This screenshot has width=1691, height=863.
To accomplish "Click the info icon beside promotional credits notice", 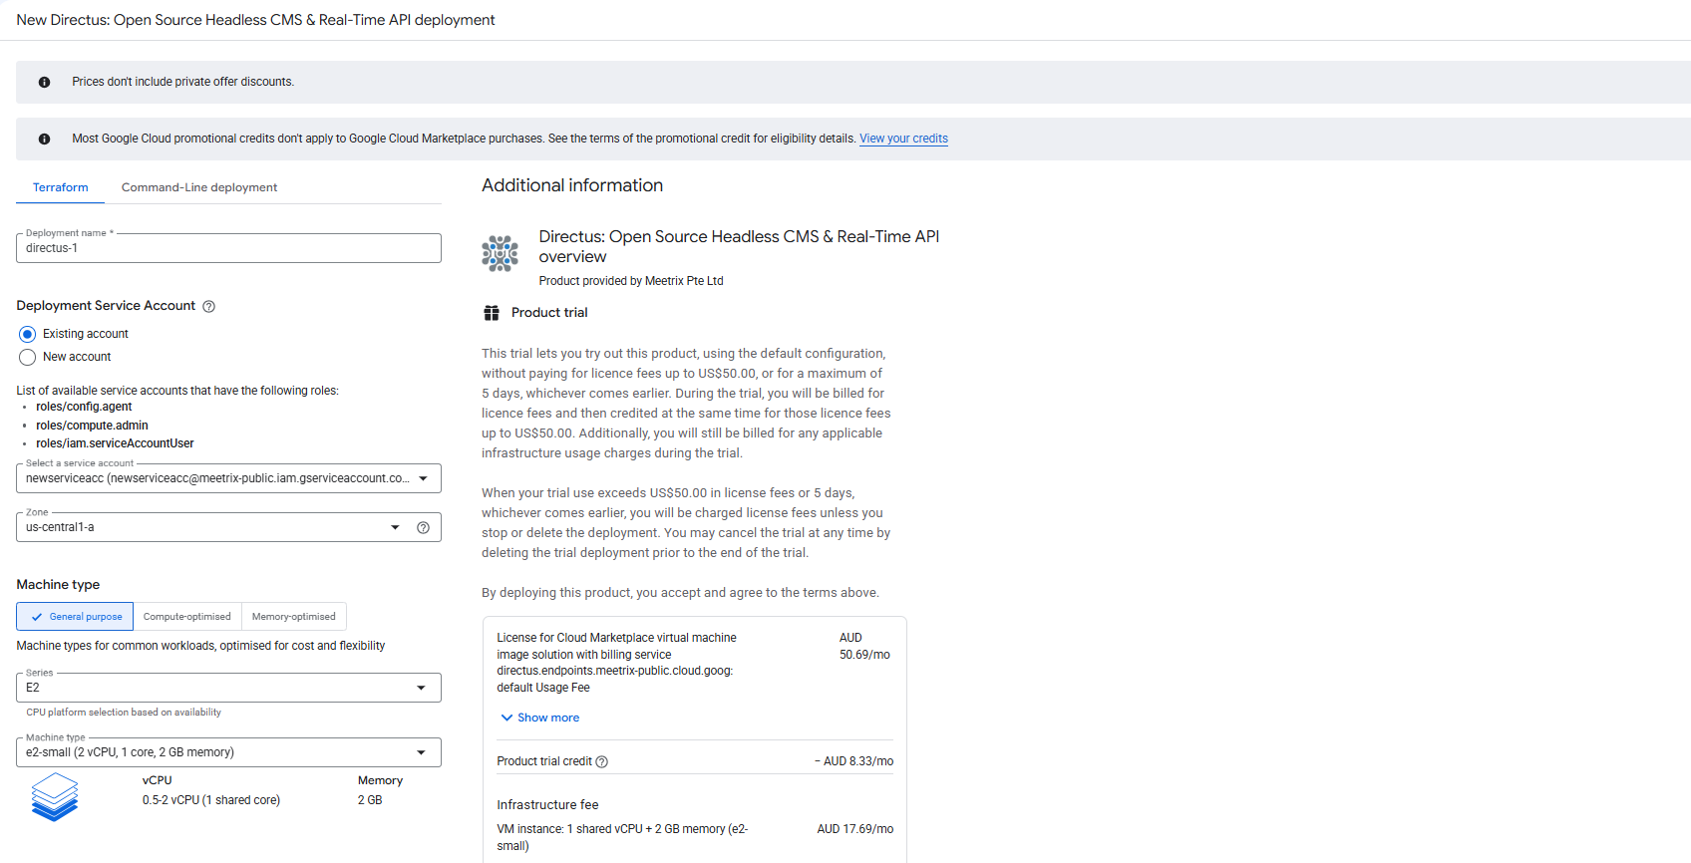I will [44, 139].
